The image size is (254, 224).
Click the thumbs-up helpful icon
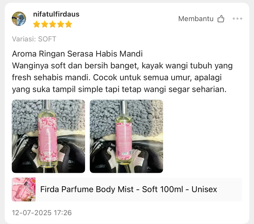click(221, 19)
